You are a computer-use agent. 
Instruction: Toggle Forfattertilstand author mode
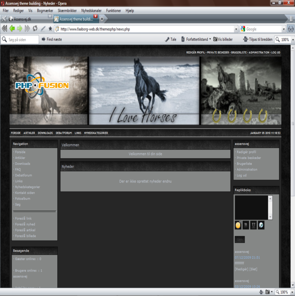tap(194, 39)
